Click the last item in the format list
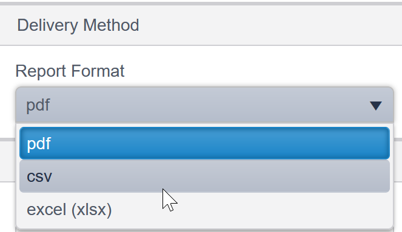402x232 pixels. tap(204, 210)
